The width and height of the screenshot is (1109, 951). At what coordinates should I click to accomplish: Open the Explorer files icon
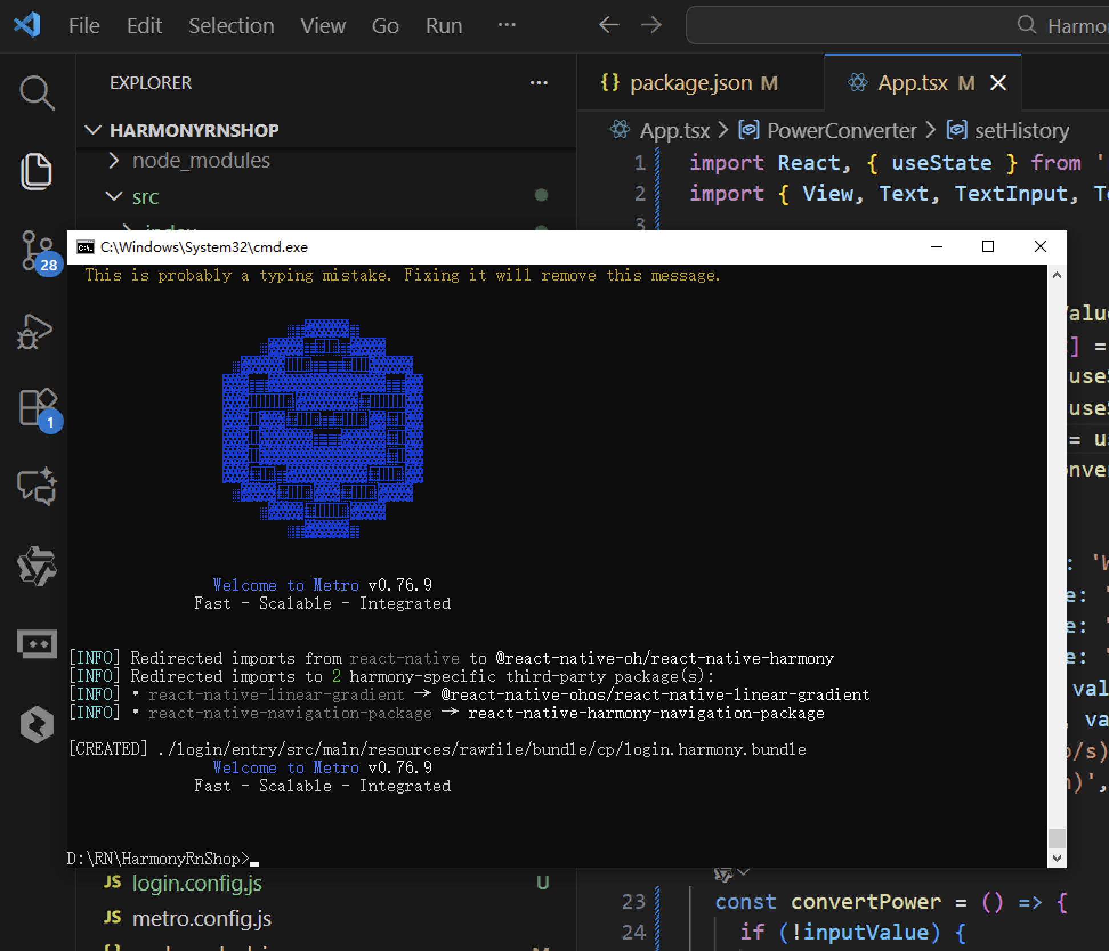[x=37, y=171]
